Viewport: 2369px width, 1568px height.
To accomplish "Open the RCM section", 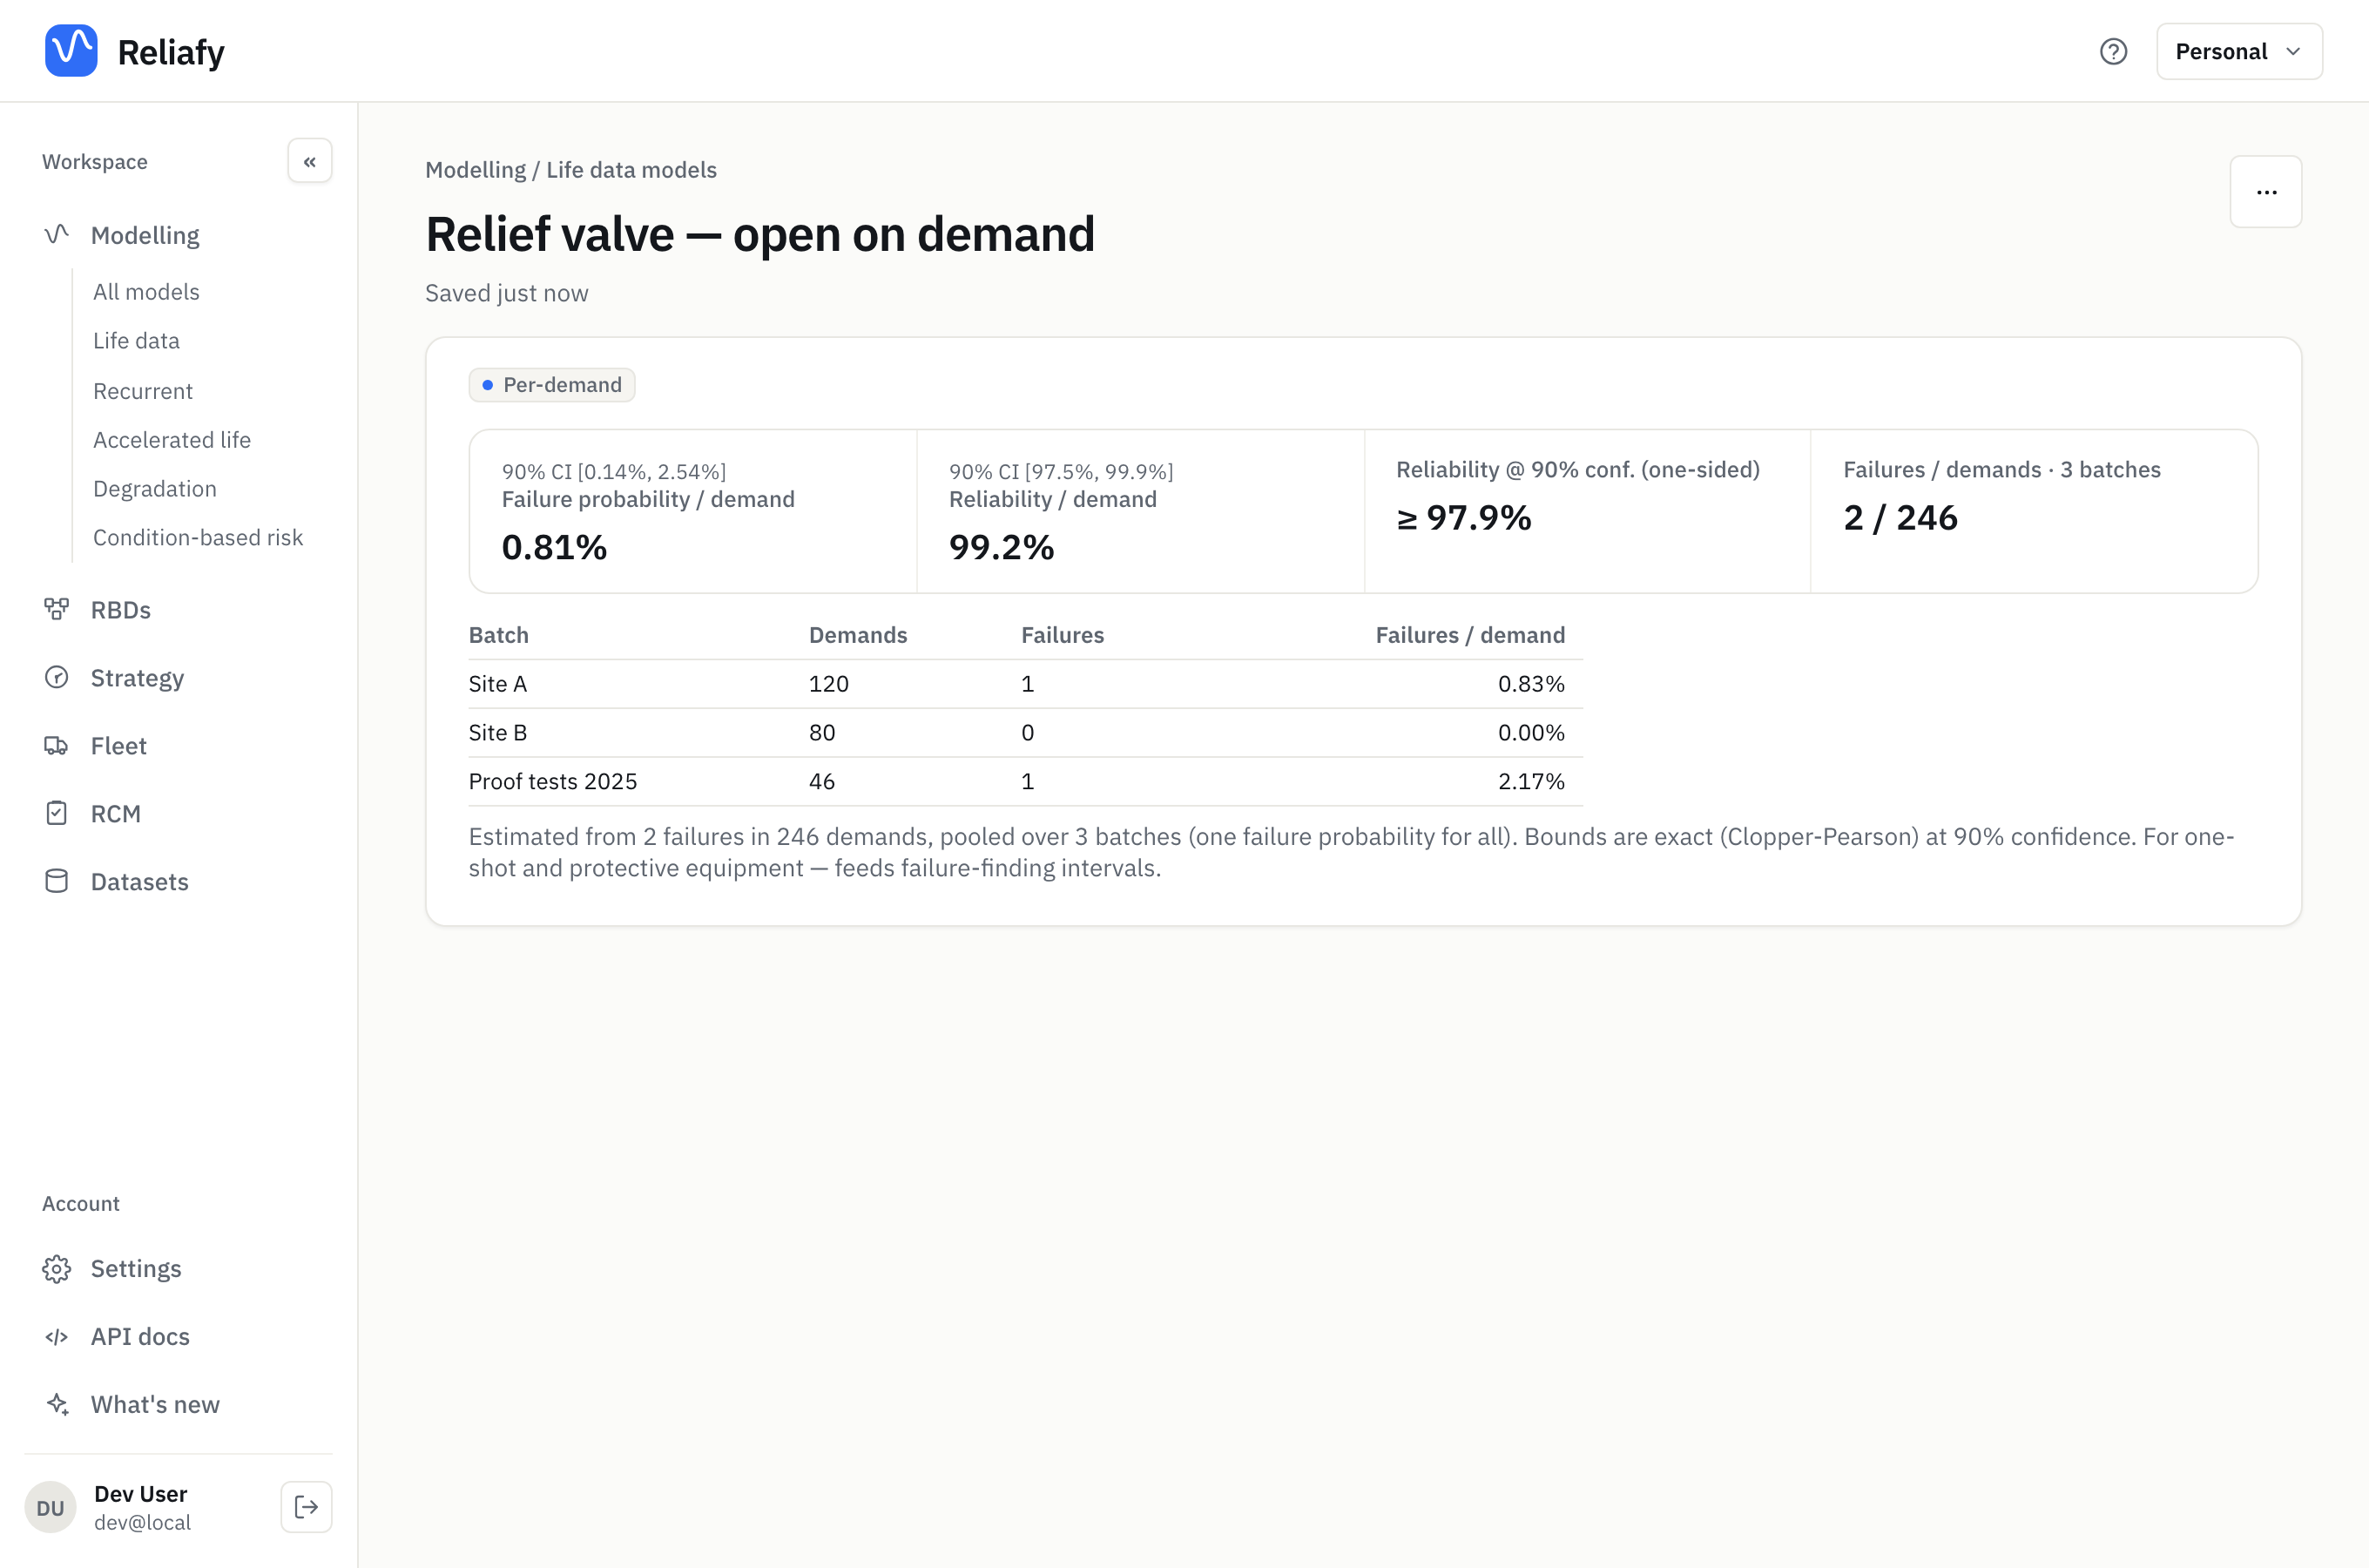I will pos(116,813).
